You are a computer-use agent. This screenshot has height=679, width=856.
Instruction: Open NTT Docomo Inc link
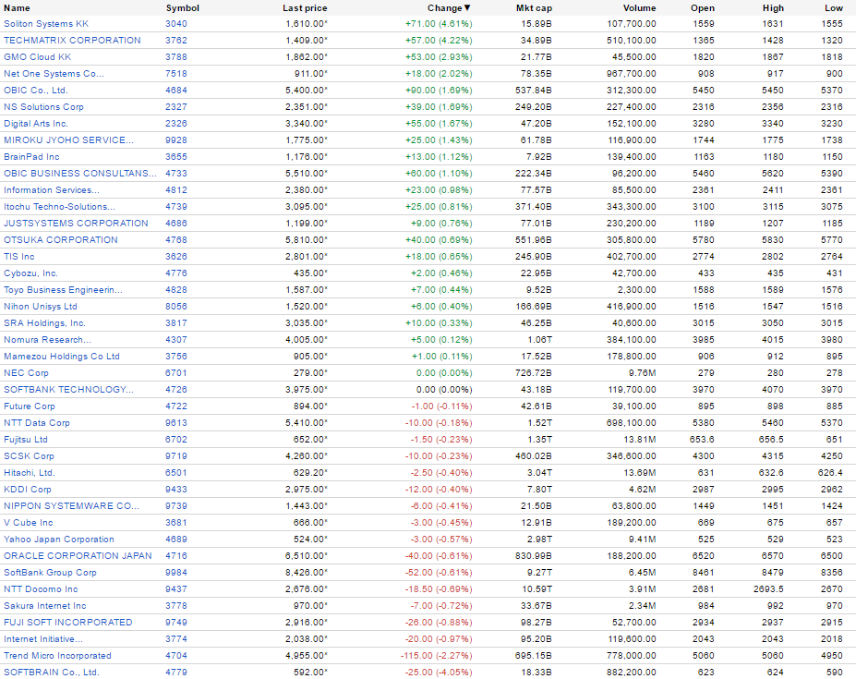41,589
